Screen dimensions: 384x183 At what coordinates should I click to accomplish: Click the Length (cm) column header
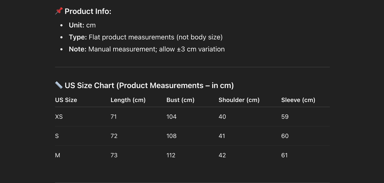point(128,100)
